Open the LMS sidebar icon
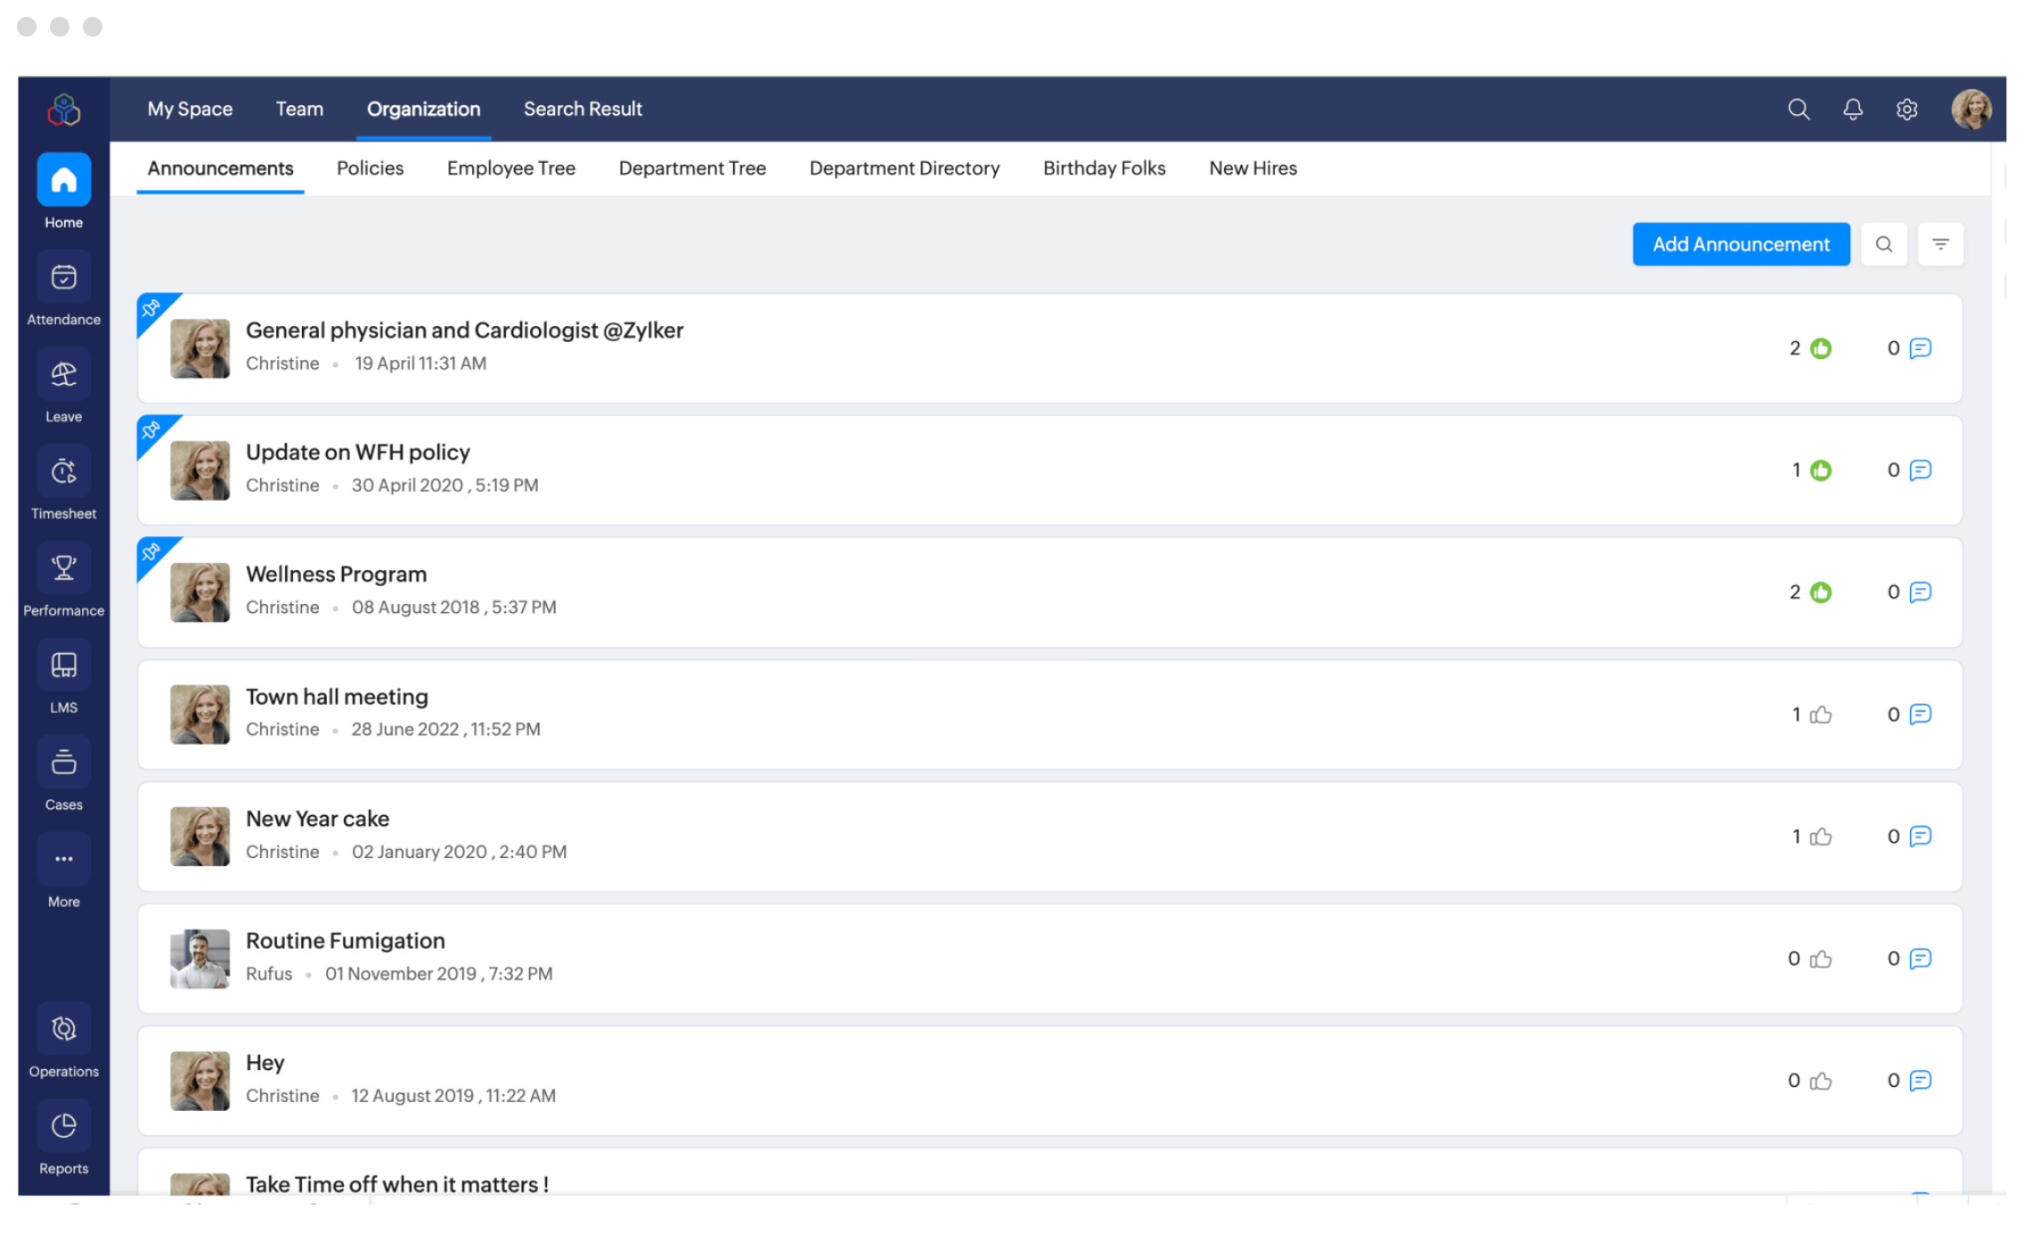2024x1233 pixels. [63, 666]
